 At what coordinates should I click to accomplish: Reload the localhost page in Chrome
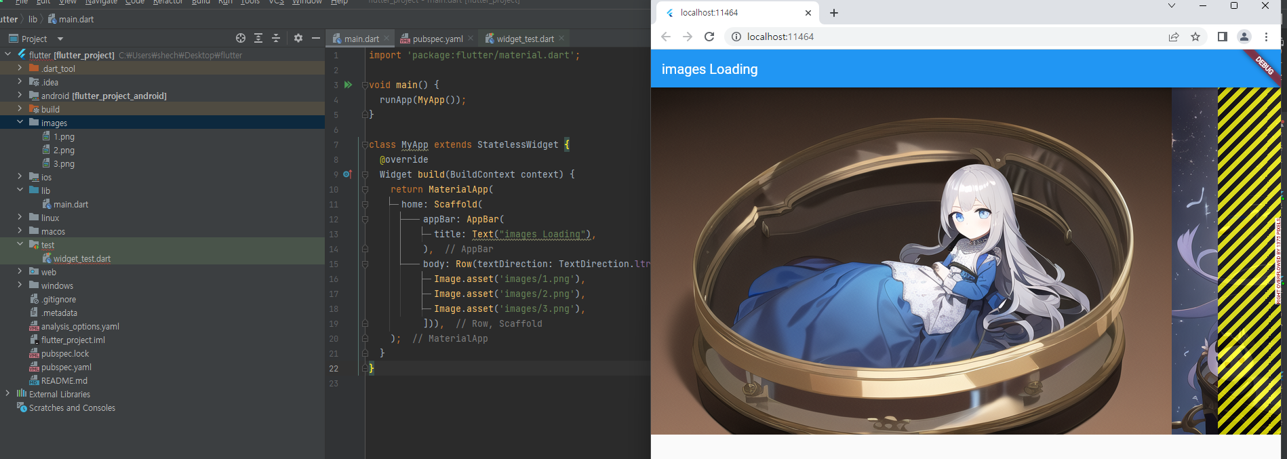coord(709,37)
